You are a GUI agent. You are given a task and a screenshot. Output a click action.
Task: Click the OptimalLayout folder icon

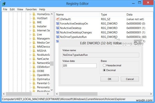(34, 79)
